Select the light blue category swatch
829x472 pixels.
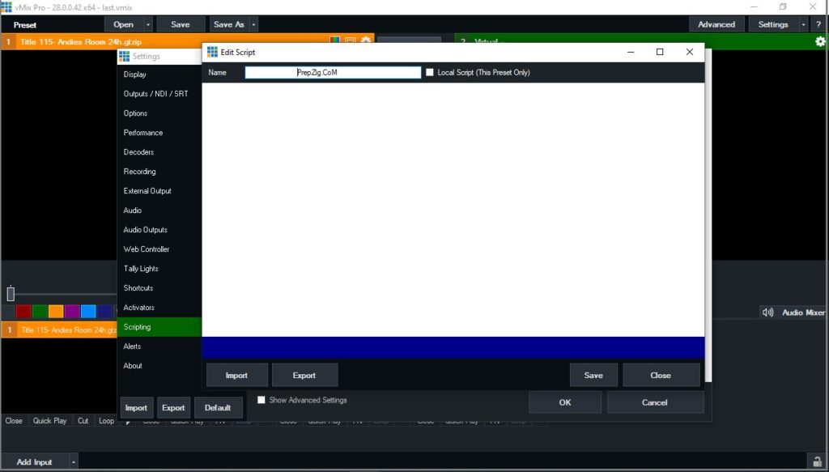(88, 312)
